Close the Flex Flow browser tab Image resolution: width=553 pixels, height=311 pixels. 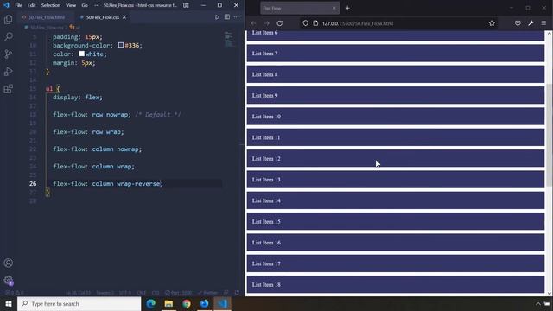click(334, 8)
